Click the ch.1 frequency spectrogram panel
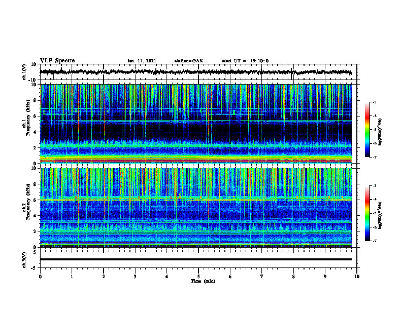 (x=196, y=124)
